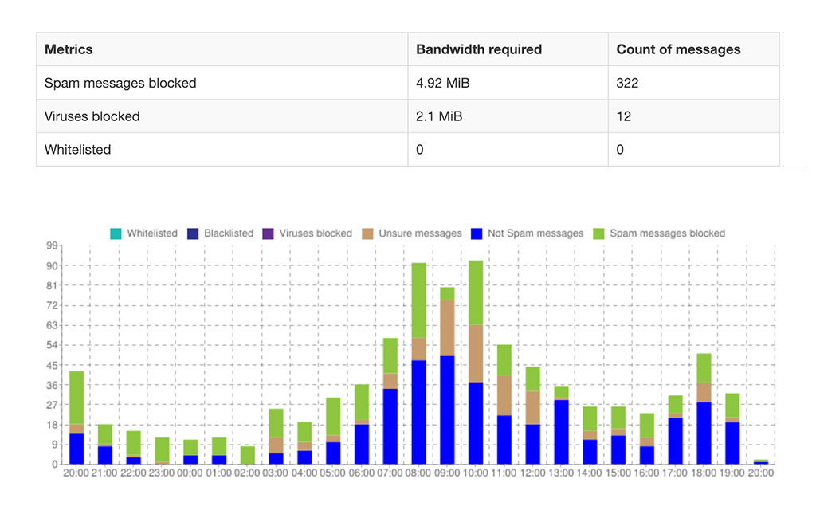Click the Metrics column header
816x510 pixels.
point(69,49)
